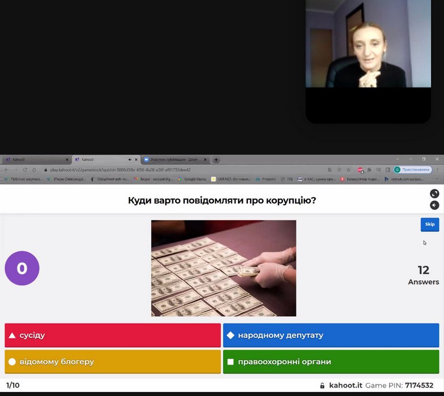Screen dimensions: 444x396
Task: Open the paused profile button
Action: pos(413,170)
